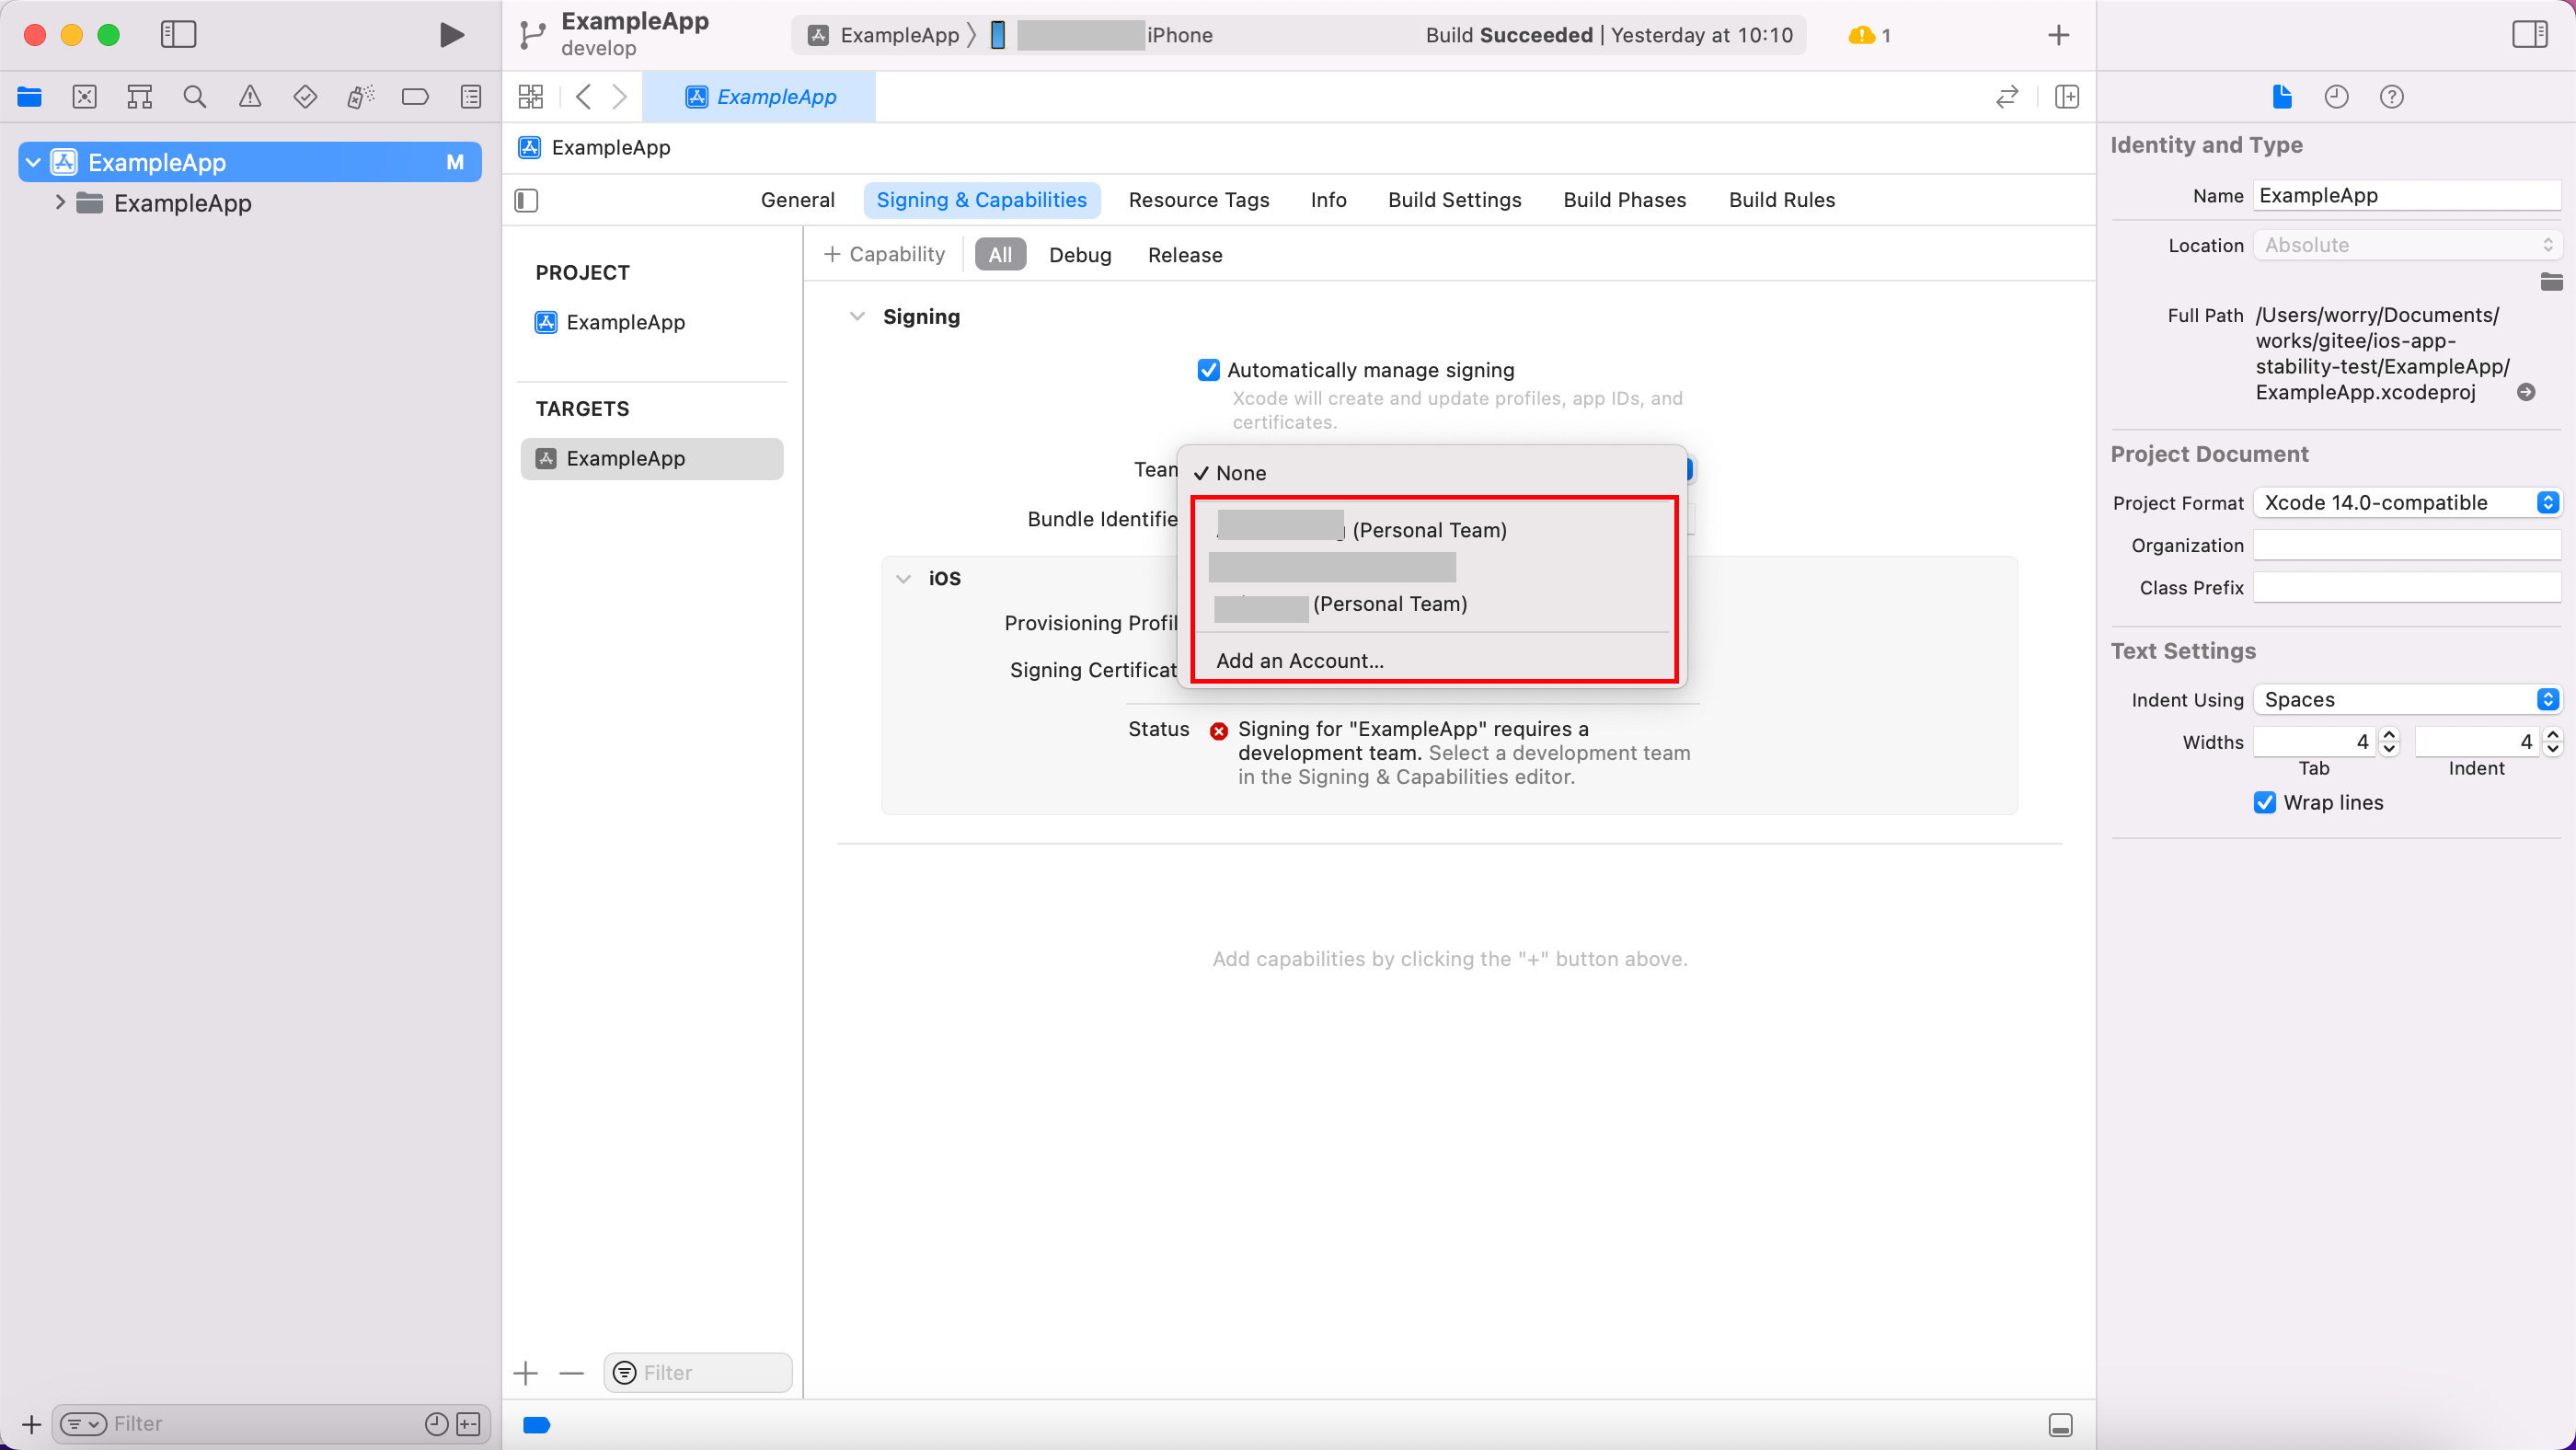Open the Project Format dropdown

pos(2406,503)
